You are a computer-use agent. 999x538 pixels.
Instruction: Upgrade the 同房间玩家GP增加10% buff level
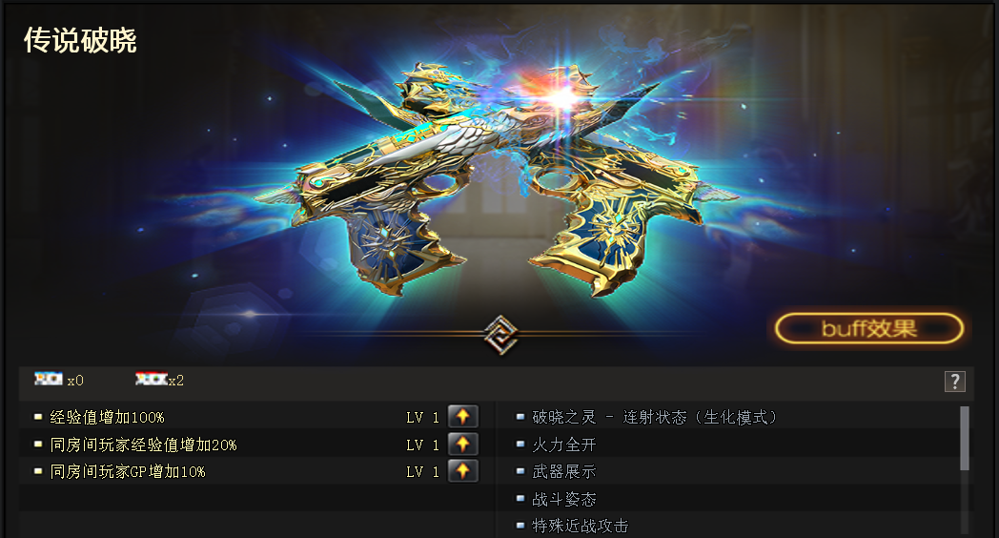462,472
